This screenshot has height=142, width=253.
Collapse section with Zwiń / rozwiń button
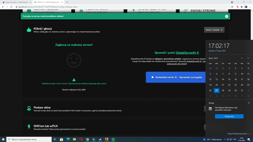pos(214,30)
